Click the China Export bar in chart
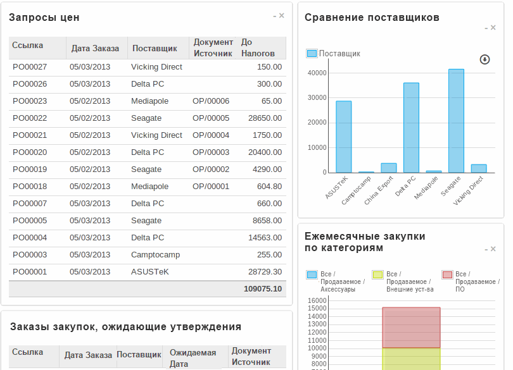Viewport: 513px width, 370px height. coord(389,168)
